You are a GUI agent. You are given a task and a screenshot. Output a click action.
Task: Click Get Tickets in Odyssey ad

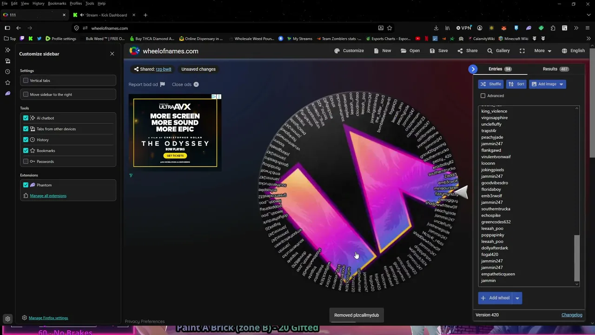(175, 155)
